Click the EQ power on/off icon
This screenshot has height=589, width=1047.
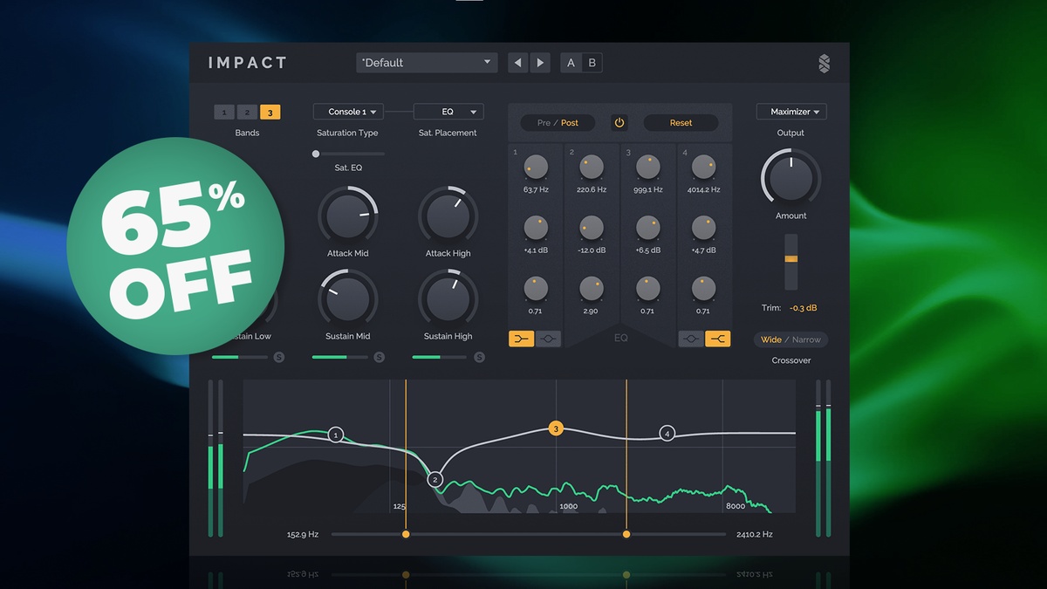pos(619,123)
